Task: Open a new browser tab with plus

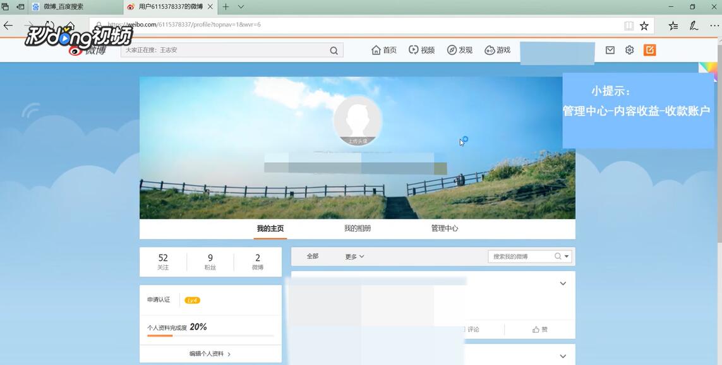Action: (226, 7)
